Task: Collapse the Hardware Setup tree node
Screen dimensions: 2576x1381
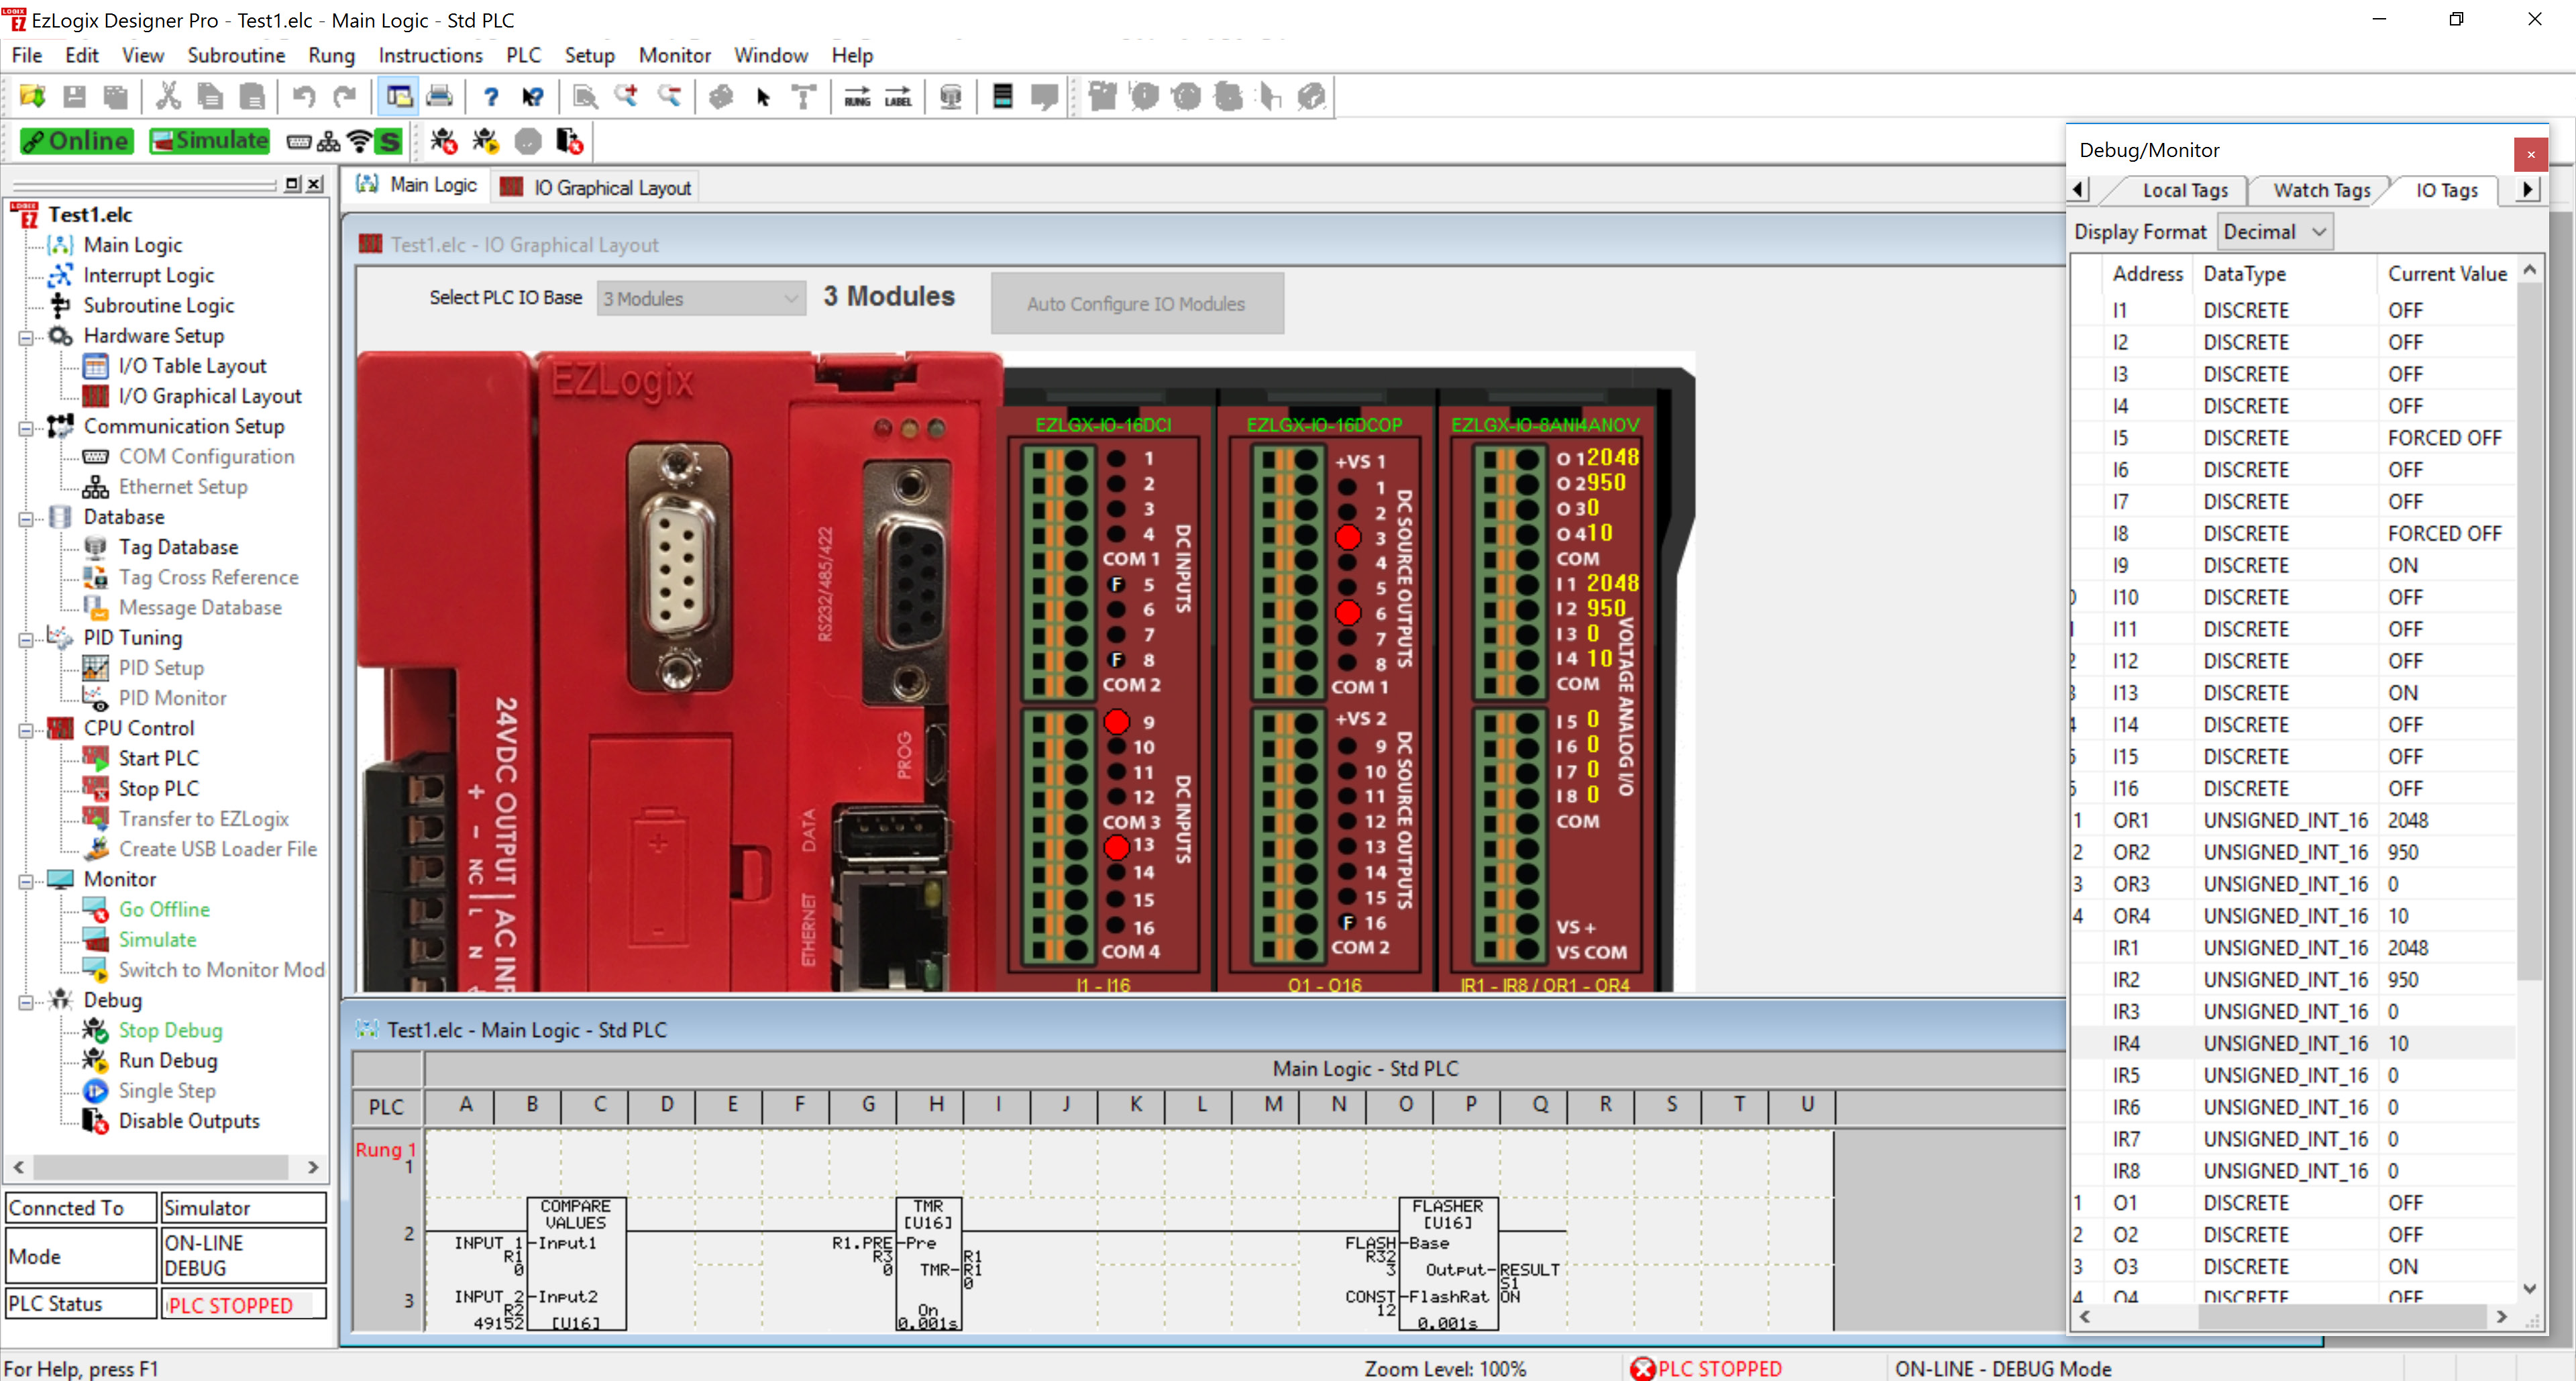Action: (26, 337)
